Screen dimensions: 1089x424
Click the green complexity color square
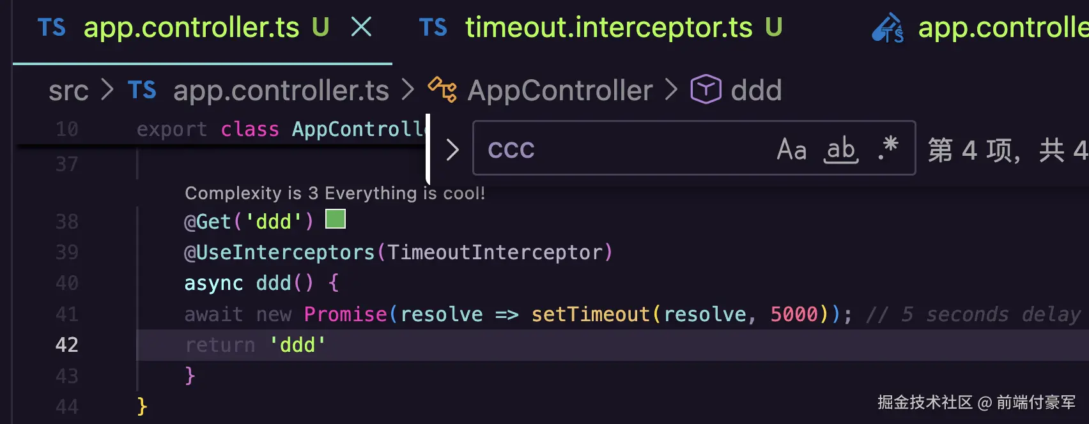point(336,219)
